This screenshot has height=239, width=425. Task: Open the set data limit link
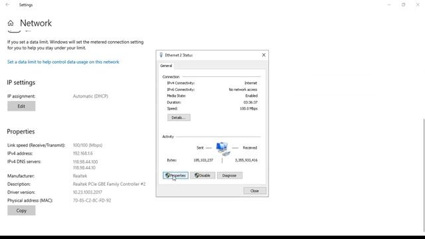63,62
